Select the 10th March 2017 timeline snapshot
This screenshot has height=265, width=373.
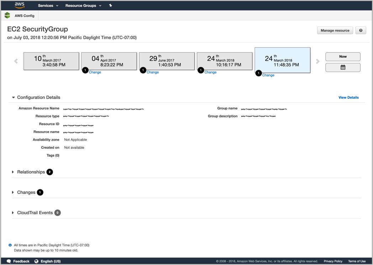(51, 61)
